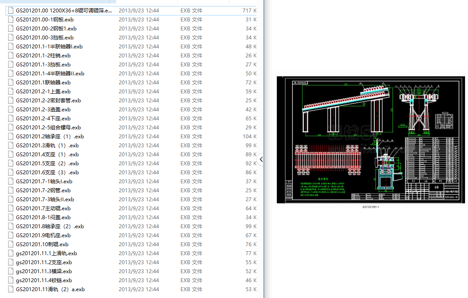
Task: Select the file name GS201201.2轴承座（1）.exb
Action: 50,137
